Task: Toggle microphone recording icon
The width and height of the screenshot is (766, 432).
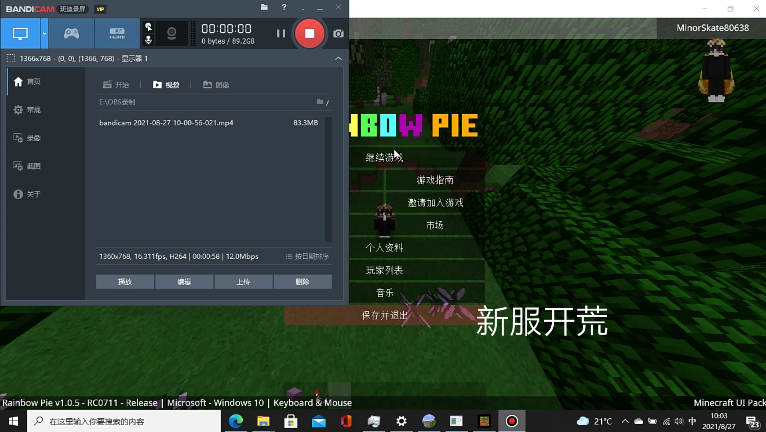Action: (x=148, y=40)
